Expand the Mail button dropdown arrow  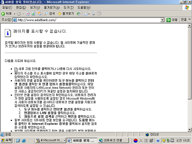point(89,14)
